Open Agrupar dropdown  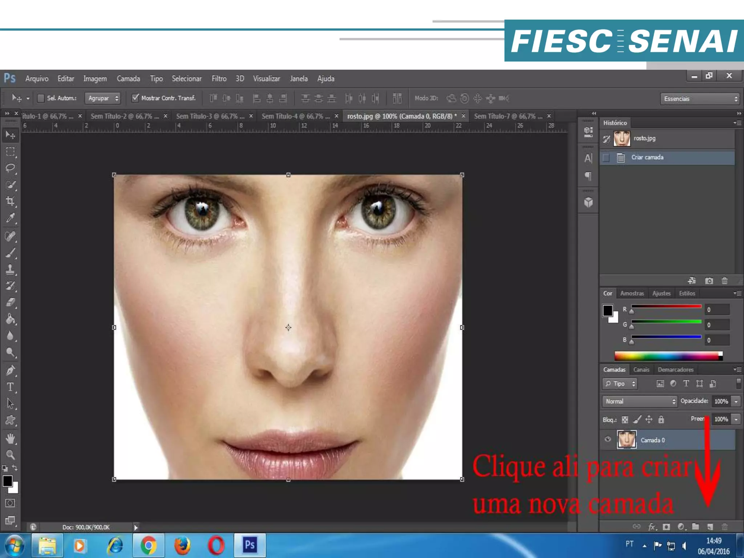[103, 98]
